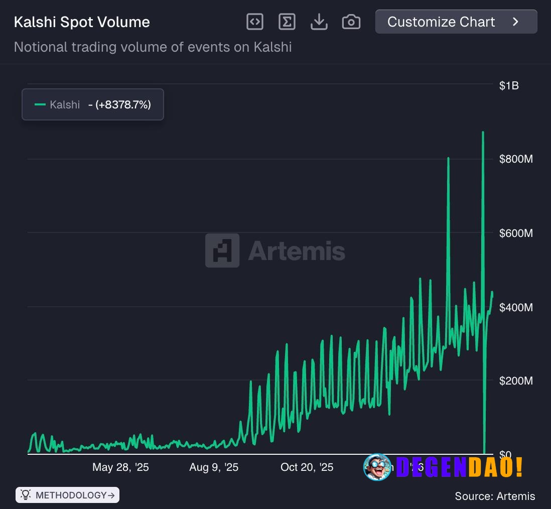Expand the legend tooltip box

pyautogui.click(x=92, y=104)
